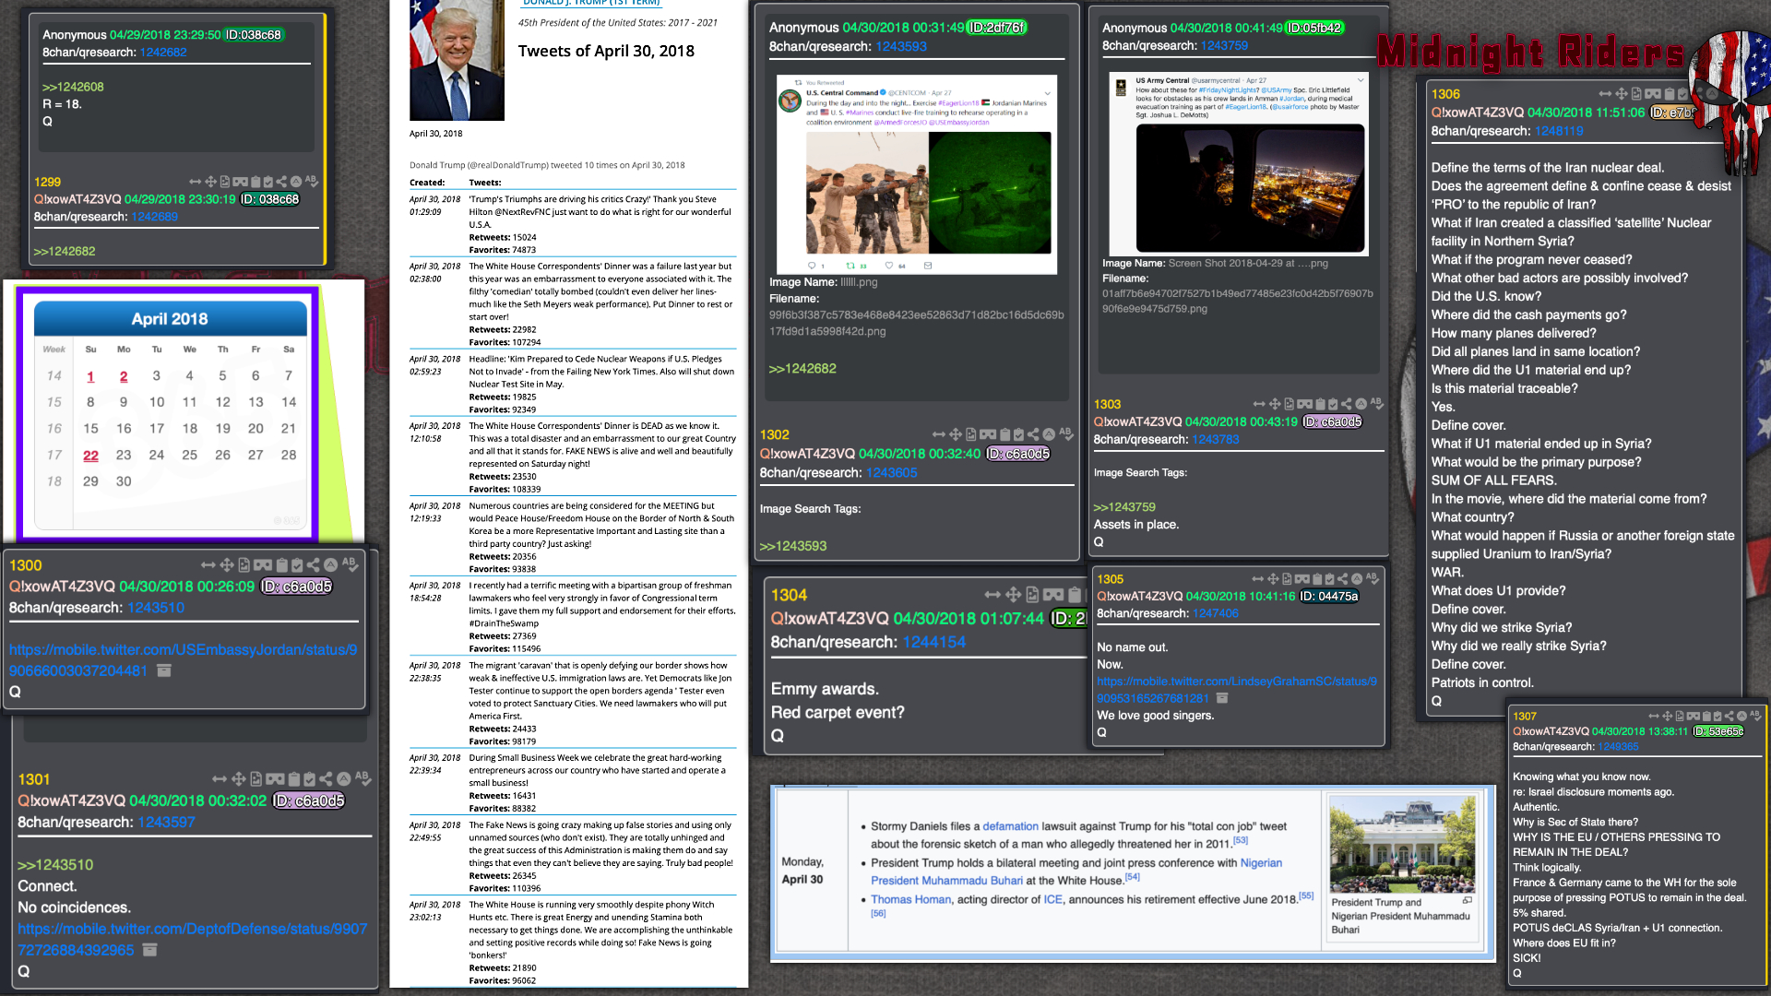1771x996 pixels.
Task: Open thread number 1243510 on post 1300
Action: tap(156, 608)
